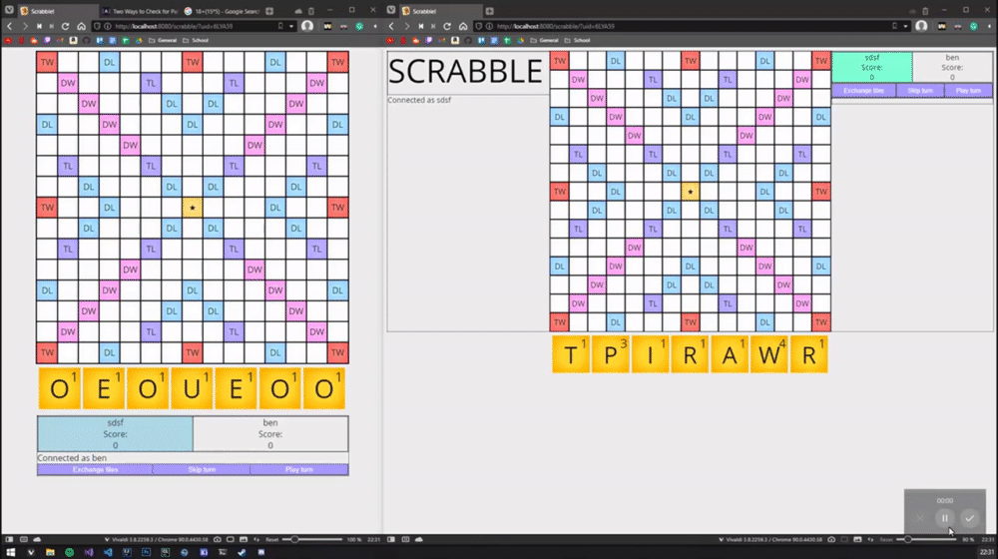The image size is (998, 559).
Task: Select the A tile in sdsf's rack
Action: [729, 354]
